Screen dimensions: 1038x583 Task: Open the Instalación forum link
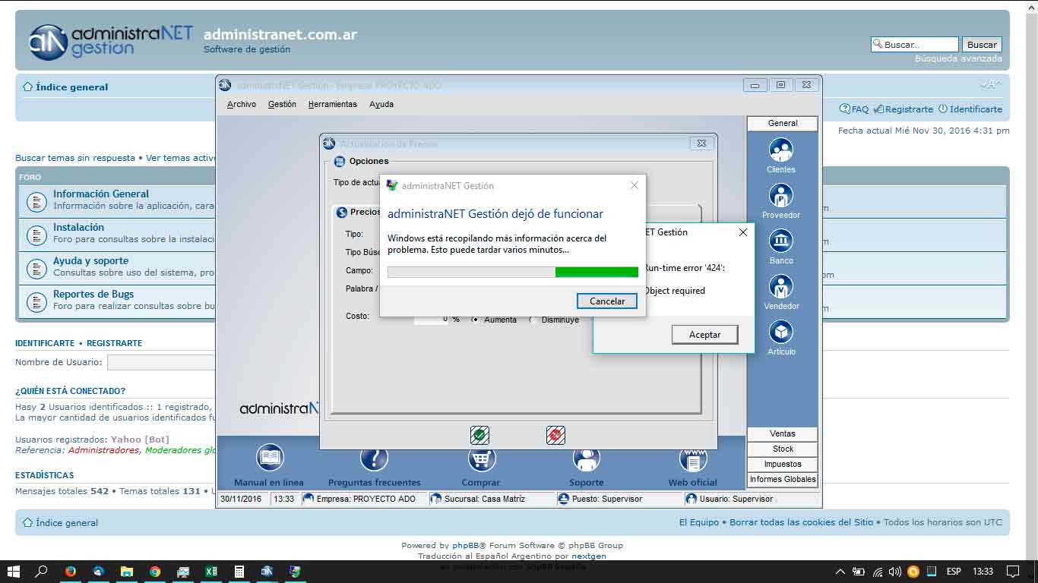click(x=78, y=227)
